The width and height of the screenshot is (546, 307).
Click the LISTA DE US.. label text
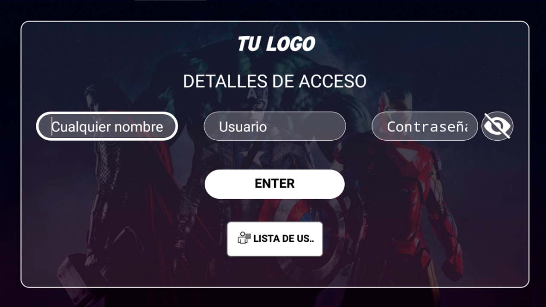coord(283,239)
